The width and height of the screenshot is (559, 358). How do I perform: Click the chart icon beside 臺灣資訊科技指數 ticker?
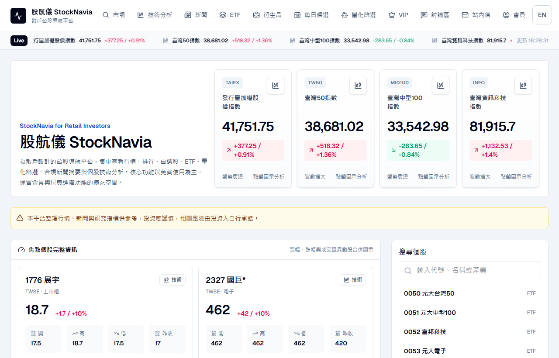[435, 41]
